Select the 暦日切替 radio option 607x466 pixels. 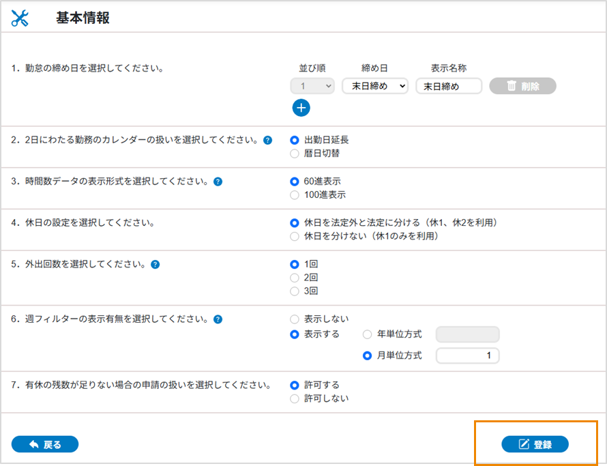click(x=295, y=154)
